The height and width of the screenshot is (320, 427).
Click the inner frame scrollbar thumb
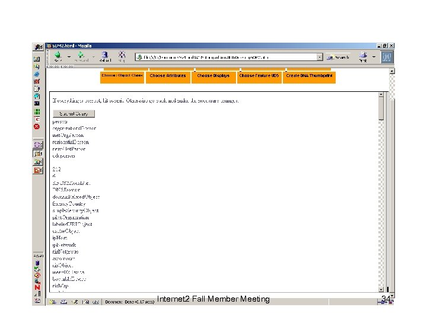point(381,109)
